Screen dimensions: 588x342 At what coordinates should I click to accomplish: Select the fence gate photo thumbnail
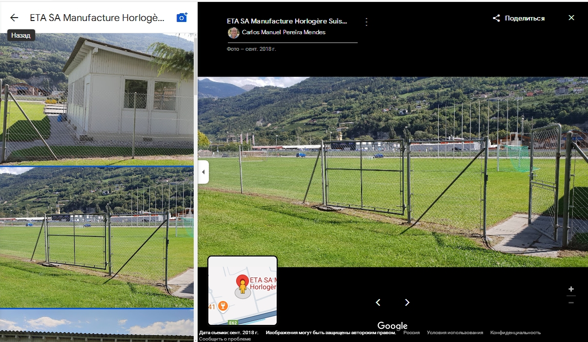tap(97, 237)
